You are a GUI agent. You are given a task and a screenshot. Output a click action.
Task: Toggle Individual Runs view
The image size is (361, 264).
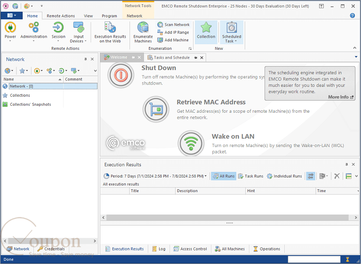coord(284,176)
